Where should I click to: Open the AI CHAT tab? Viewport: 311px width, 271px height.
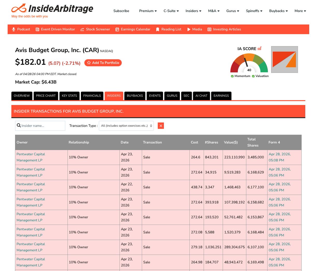click(x=201, y=96)
